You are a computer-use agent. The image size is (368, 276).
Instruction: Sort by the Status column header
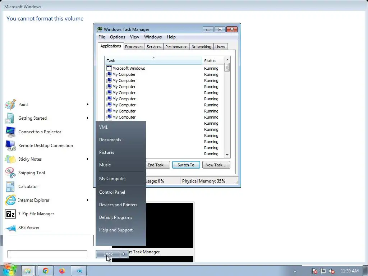pos(213,61)
